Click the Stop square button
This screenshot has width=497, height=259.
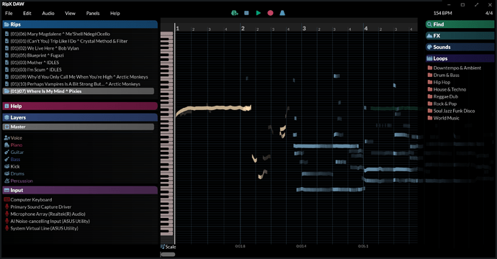[246, 13]
